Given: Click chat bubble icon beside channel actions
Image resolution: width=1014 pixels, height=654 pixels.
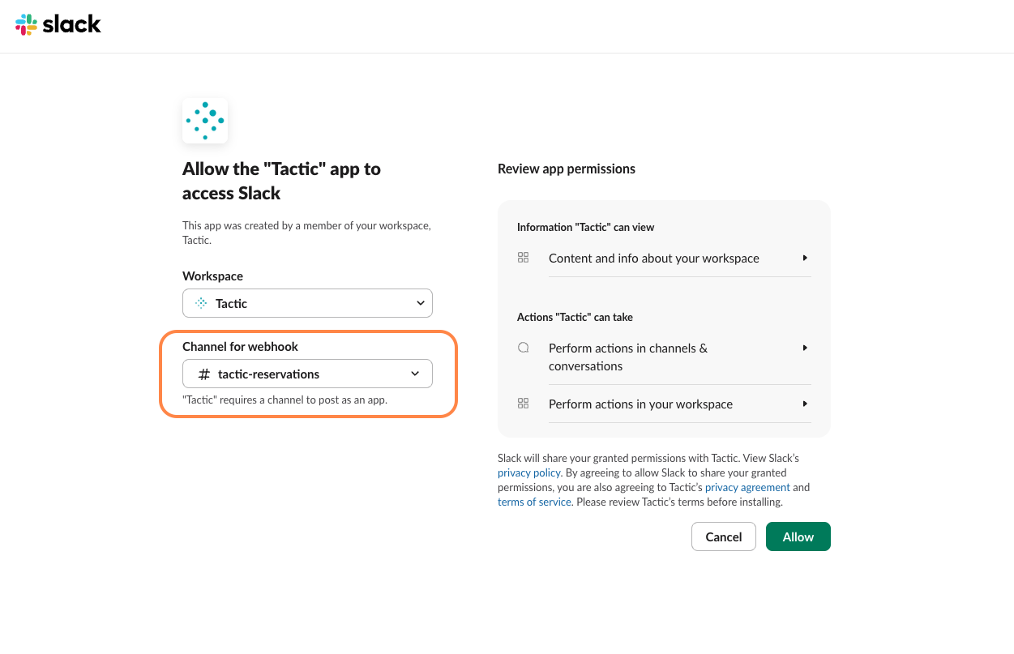Looking at the screenshot, I should [x=523, y=348].
